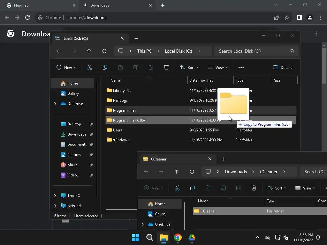Screen dimensions: 327x245
Task: Open Google Drive from taskbar
Action: pyautogui.click(x=192, y=237)
